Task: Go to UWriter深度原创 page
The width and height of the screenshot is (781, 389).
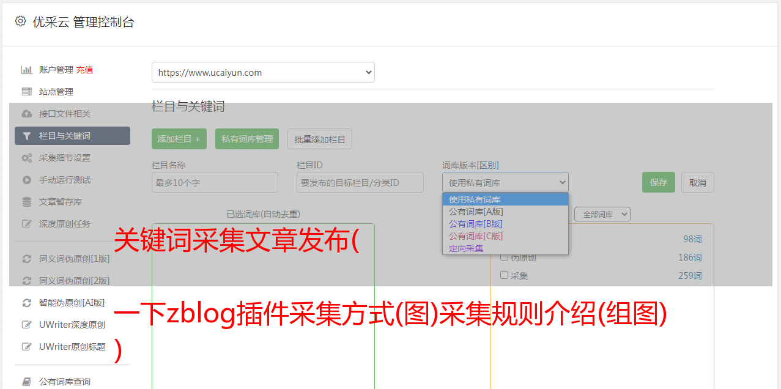Action: [72, 325]
